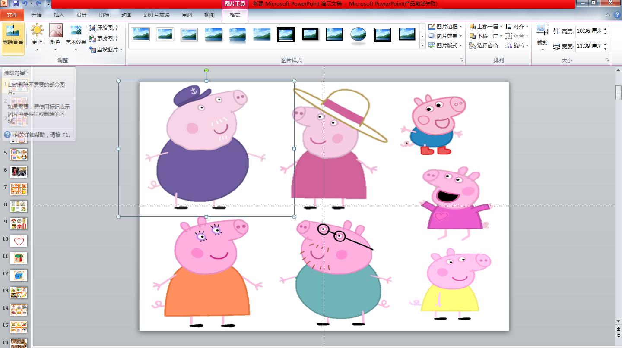Open PowerPoint Help question mark icon

(x=616, y=15)
